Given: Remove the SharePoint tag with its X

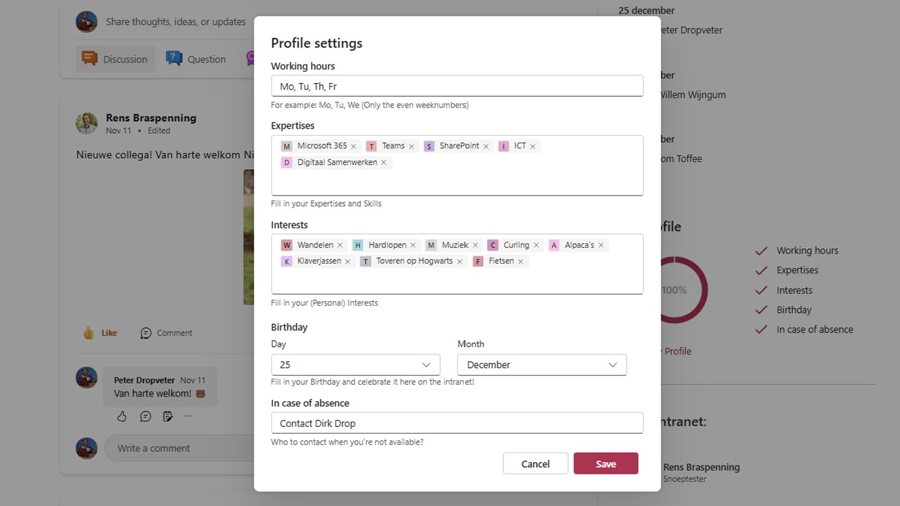Looking at the screenshot, I should tap(486, 146).
